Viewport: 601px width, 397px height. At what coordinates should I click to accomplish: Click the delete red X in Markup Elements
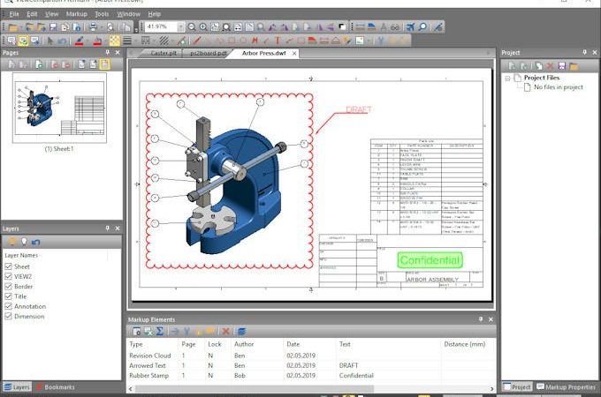click(x=225, y=331)
